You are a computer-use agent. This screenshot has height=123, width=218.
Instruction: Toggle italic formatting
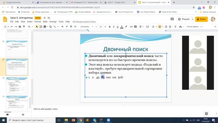point(113,27)
